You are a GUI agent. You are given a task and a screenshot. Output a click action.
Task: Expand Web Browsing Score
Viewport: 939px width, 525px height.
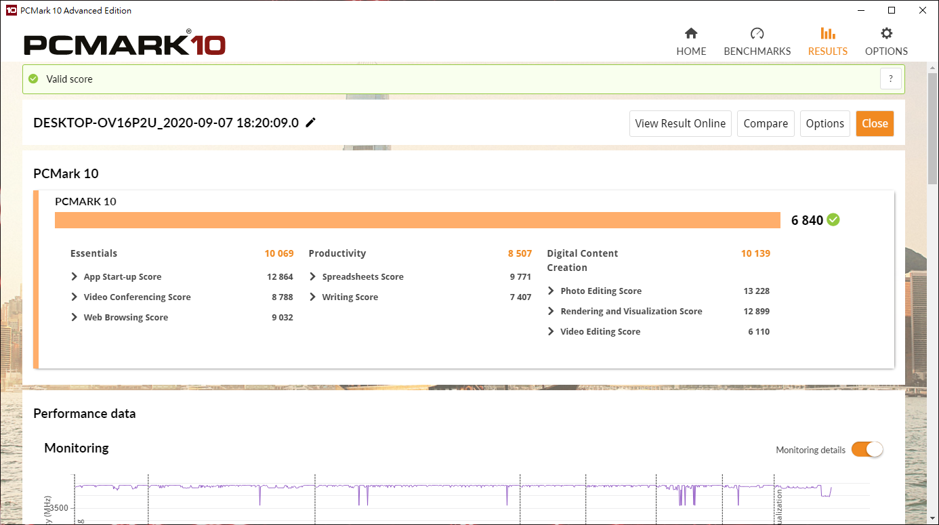coord(75,317)
